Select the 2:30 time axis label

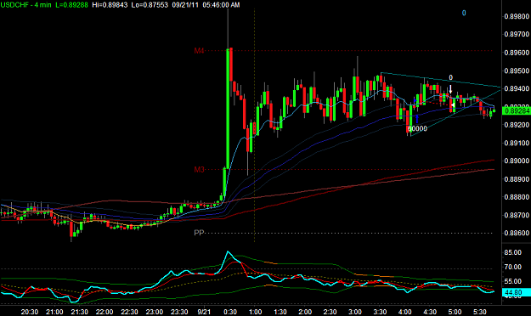tap(330, 312)
